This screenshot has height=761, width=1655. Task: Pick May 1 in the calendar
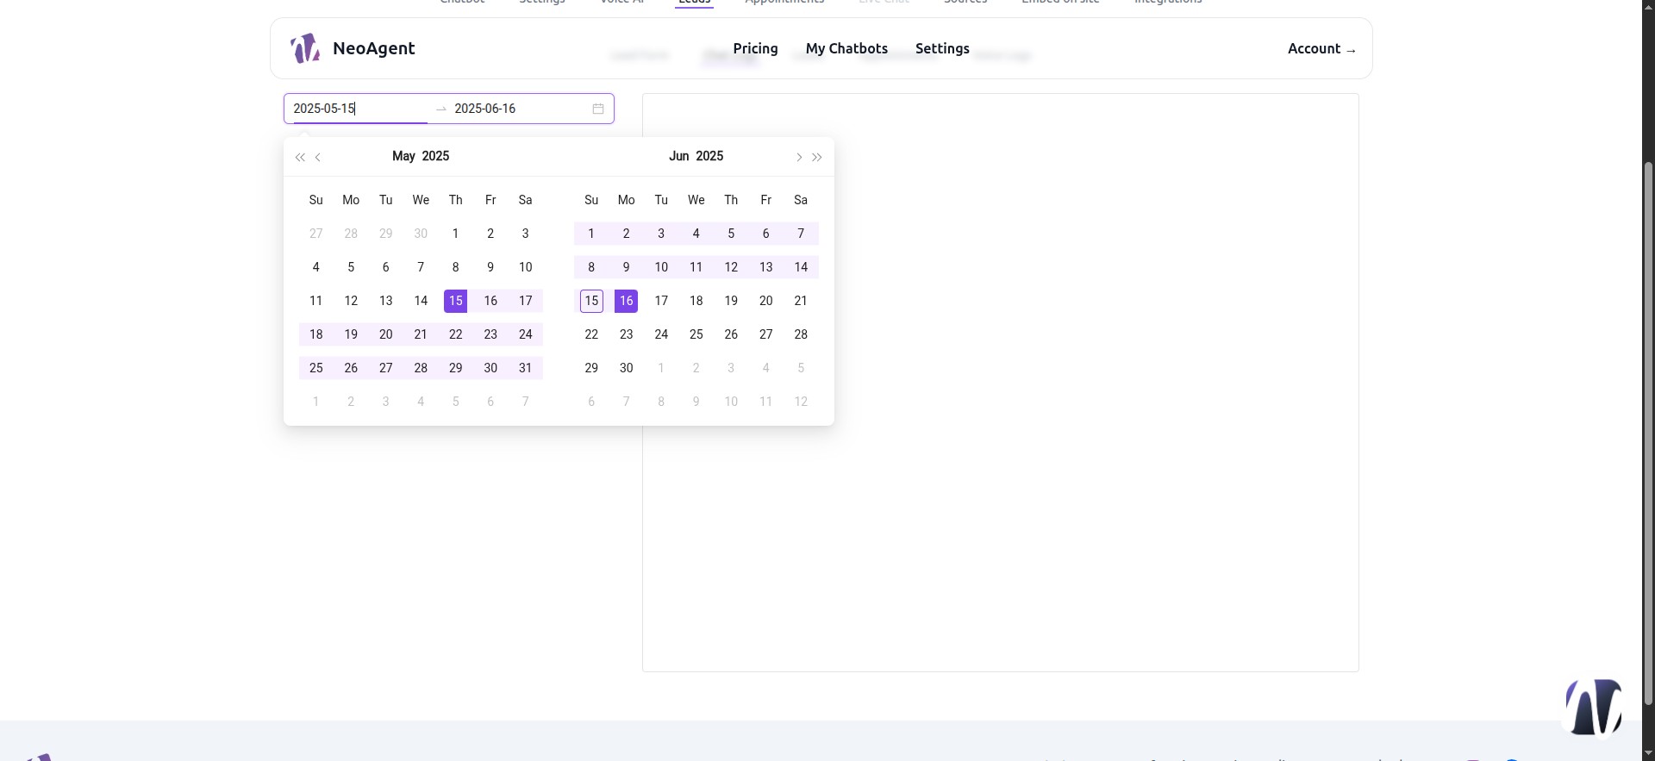pos(456,234)
